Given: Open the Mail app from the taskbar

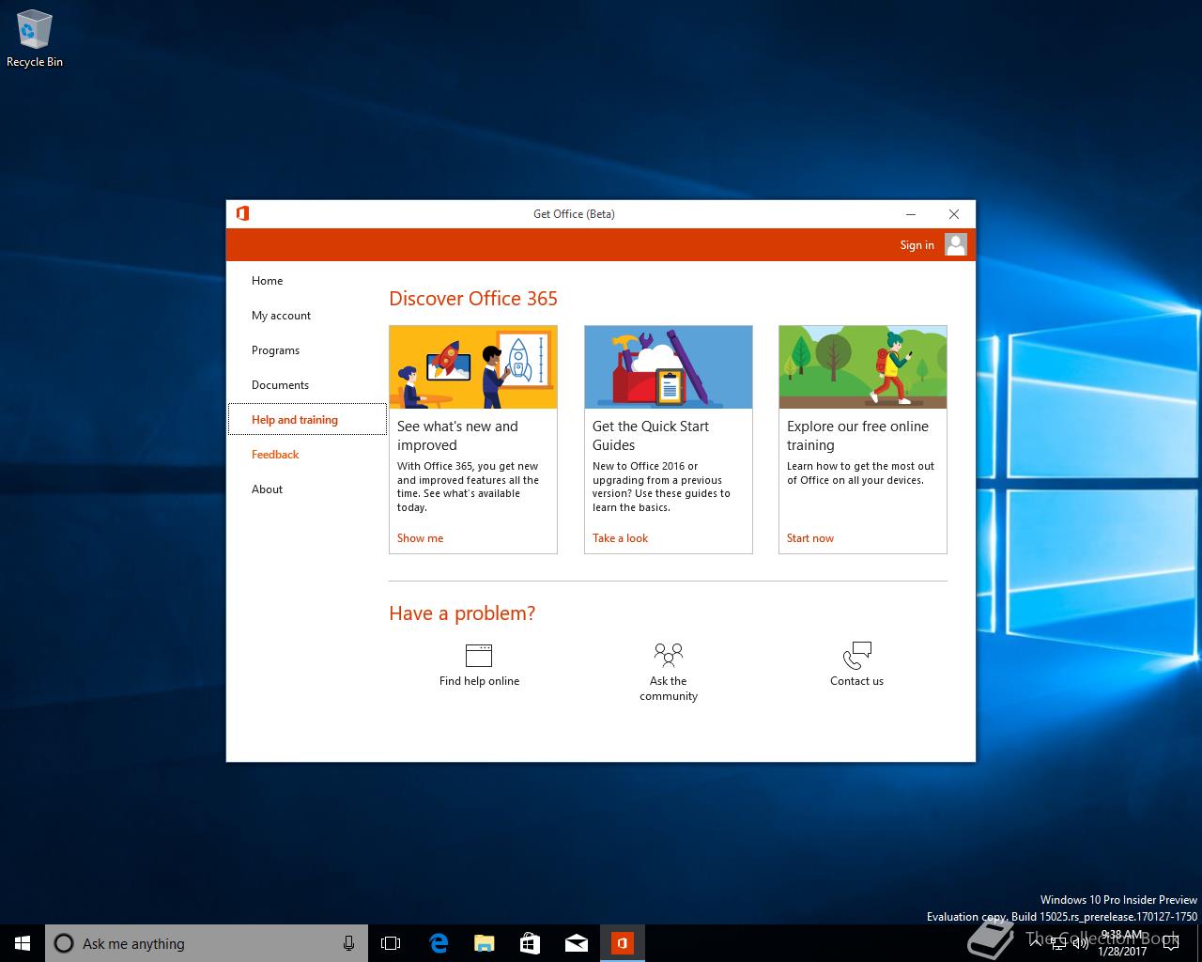Looking at the screenshot, I should coord(576,943).
